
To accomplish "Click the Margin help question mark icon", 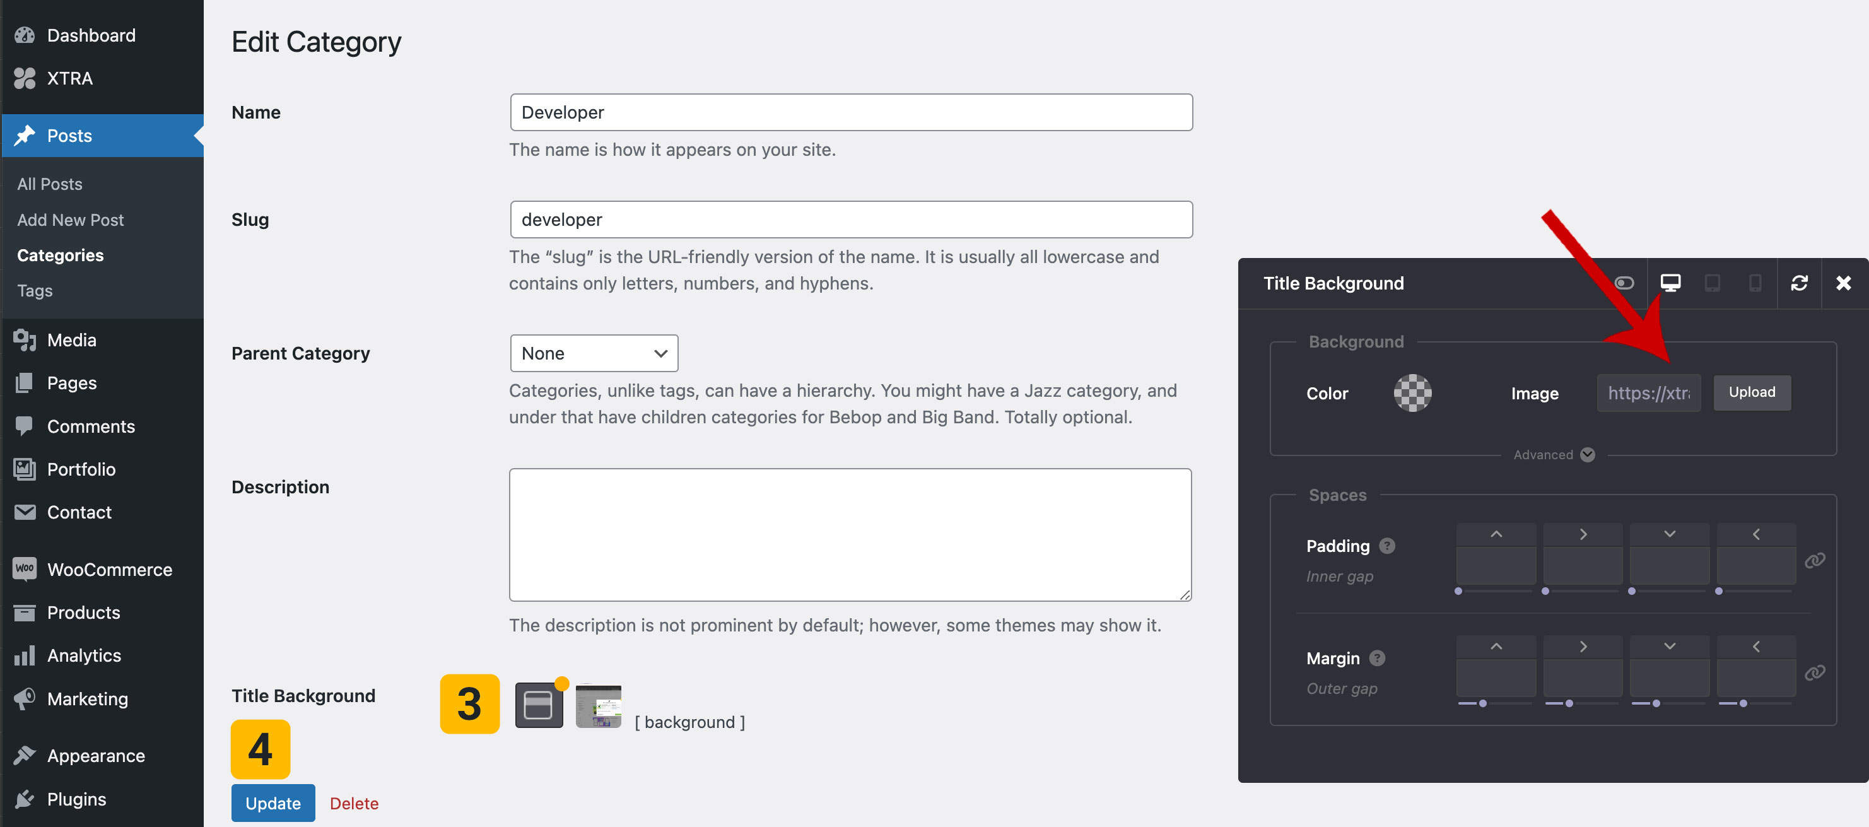I will pos(1377,658).
